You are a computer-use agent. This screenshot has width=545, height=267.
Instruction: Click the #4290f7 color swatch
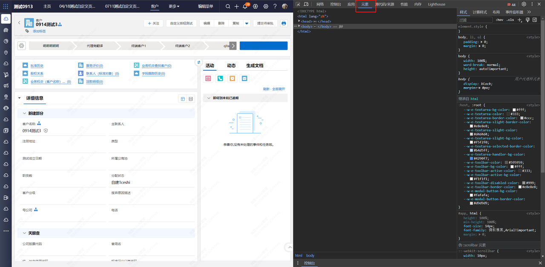[471, 158]
